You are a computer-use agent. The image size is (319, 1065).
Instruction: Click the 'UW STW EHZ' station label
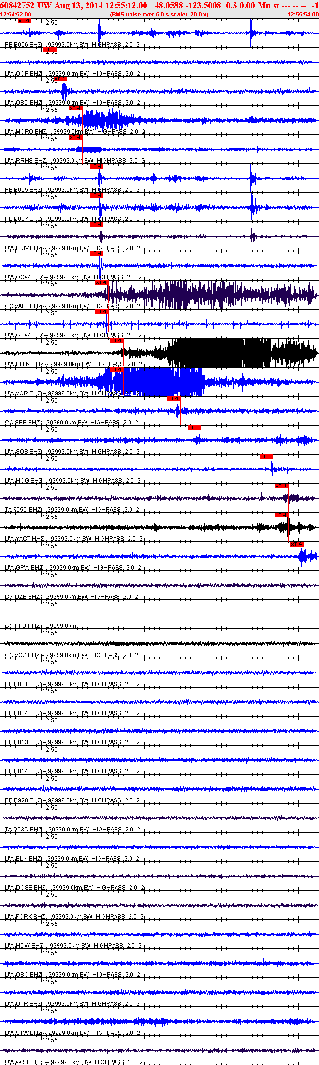point(23,1033)
